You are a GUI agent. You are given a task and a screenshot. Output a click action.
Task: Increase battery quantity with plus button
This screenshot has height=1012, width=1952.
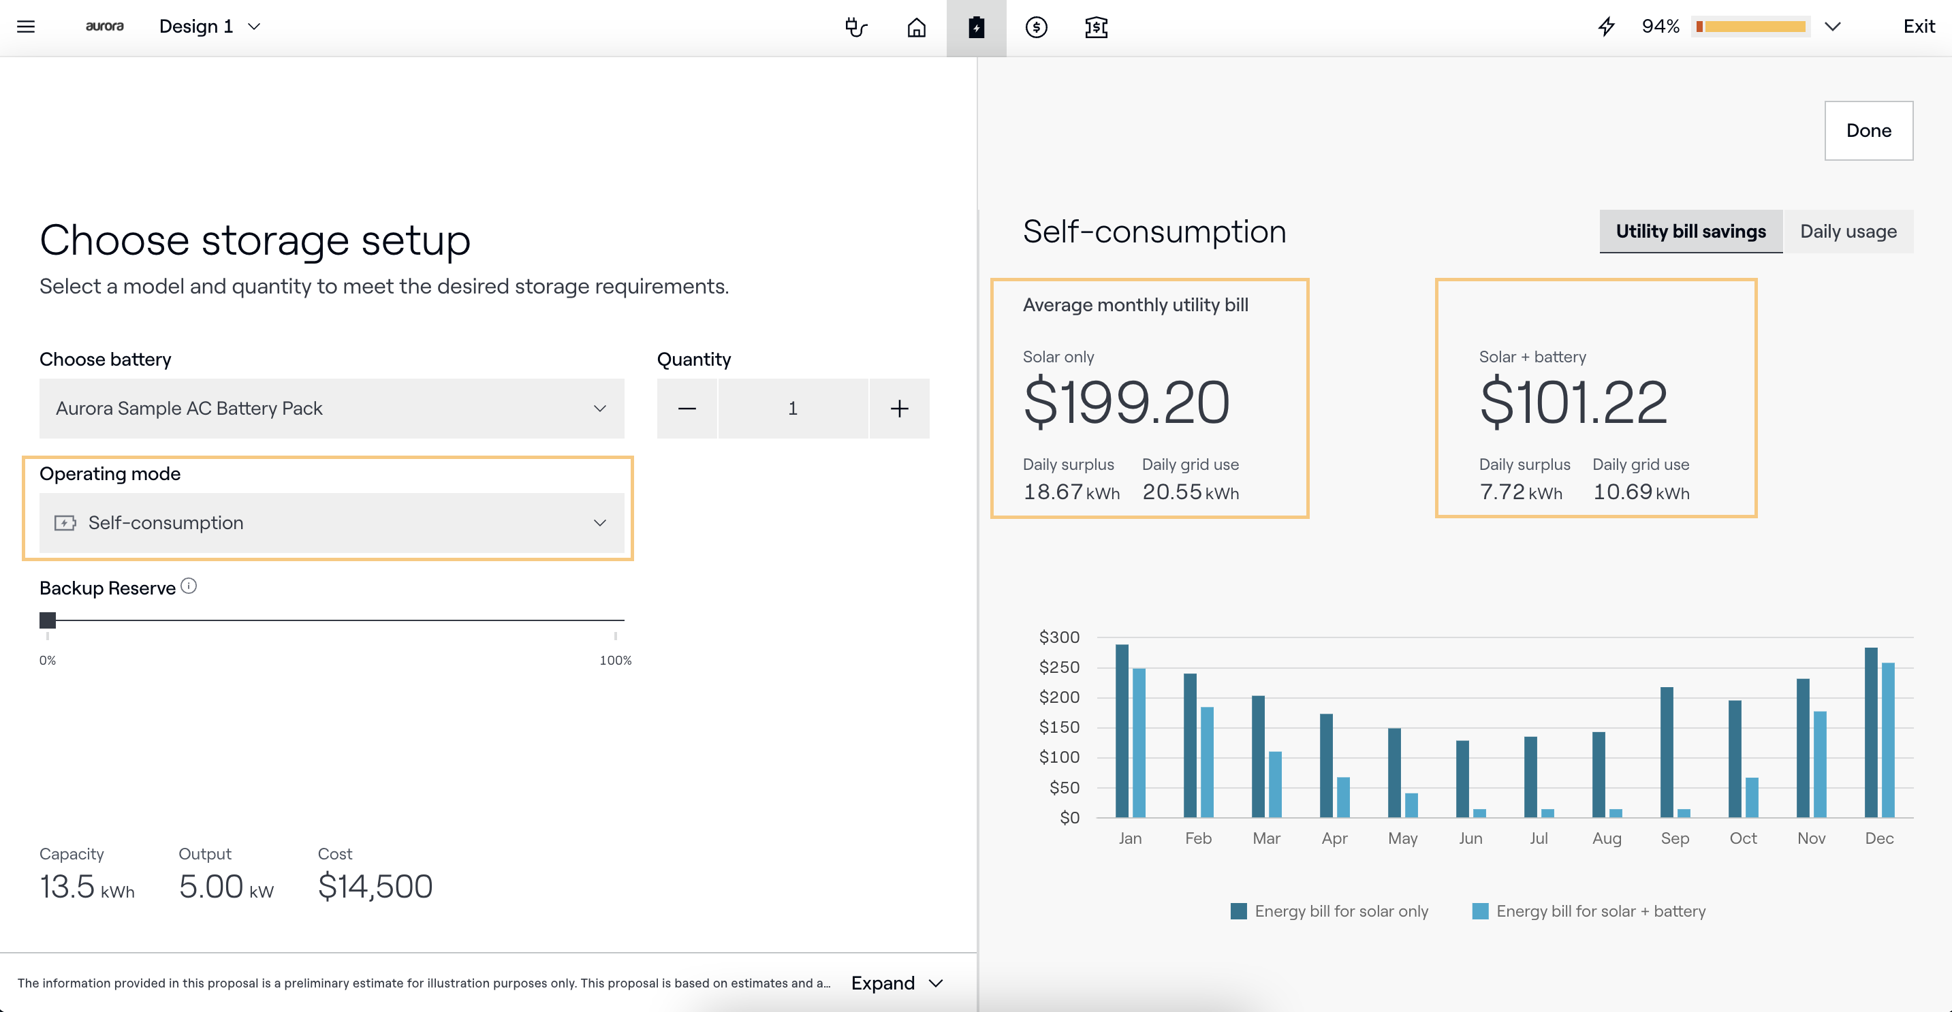[899, 409]
